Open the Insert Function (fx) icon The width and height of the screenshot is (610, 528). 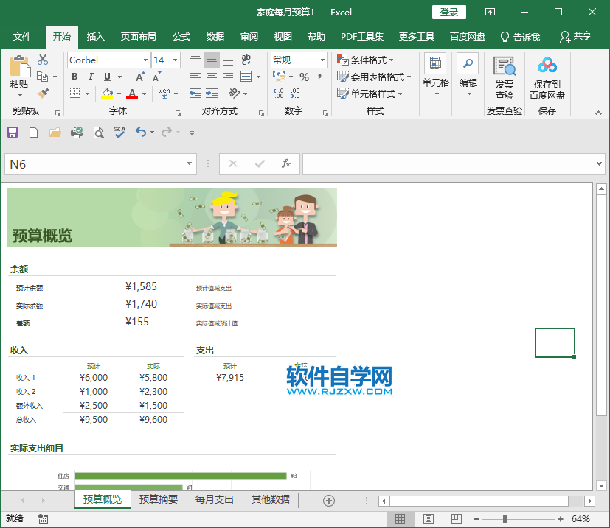[x=286, y=163]
